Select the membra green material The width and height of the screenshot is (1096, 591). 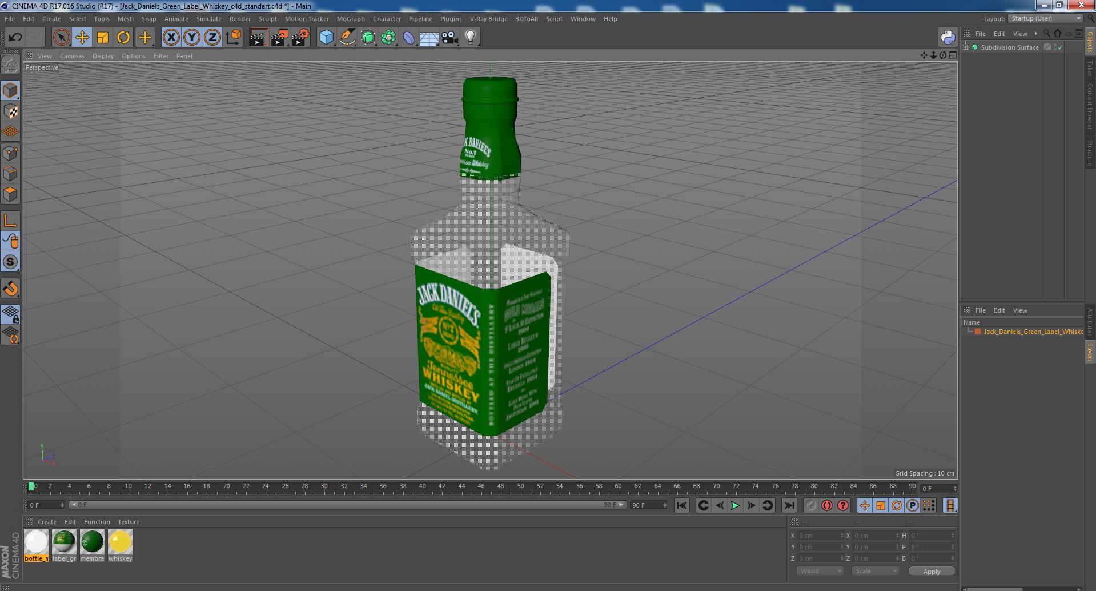[92, 545]
